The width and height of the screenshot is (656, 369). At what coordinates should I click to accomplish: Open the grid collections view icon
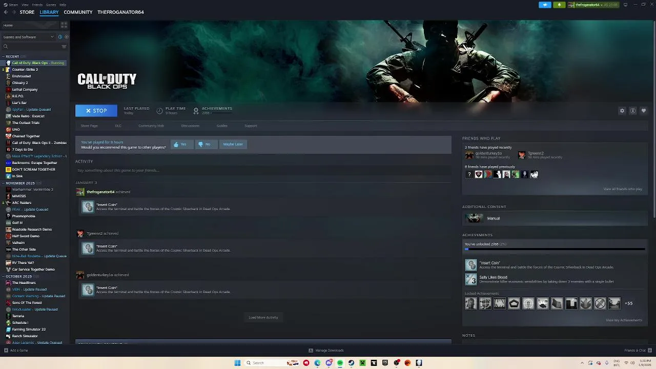64,25
